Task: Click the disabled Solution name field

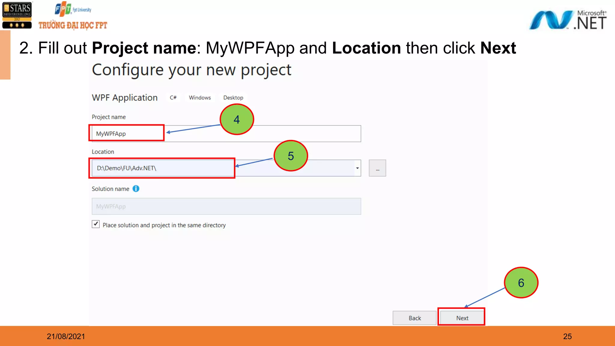Action: (x=226, y=206)
